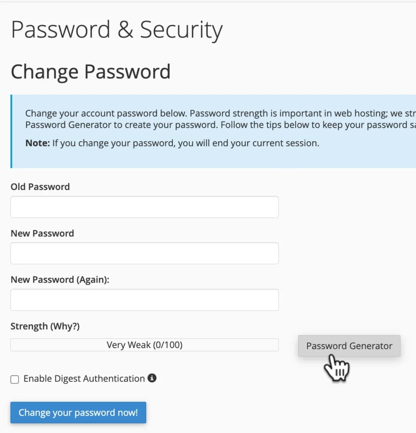
Task: Uncheck the Digest Authentication checkbox
Action: tap(14, 379)
